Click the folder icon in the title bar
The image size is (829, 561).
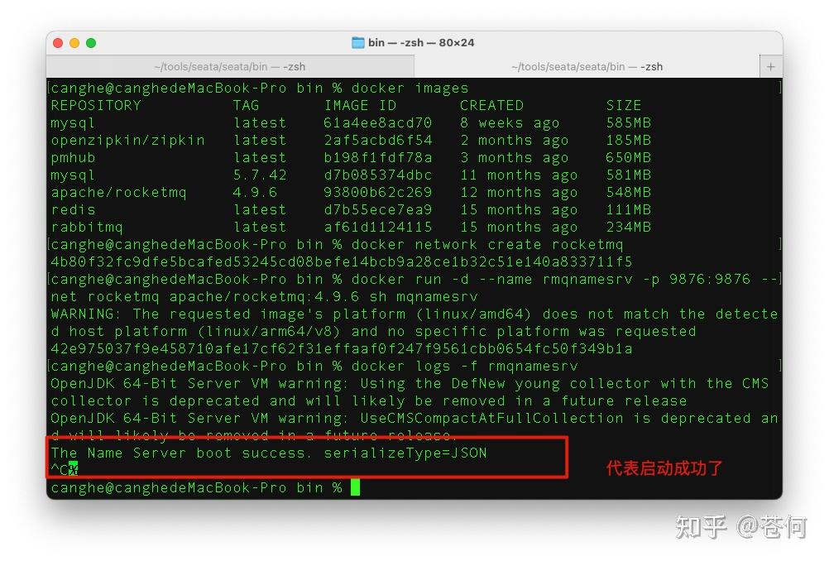(358, 43)
